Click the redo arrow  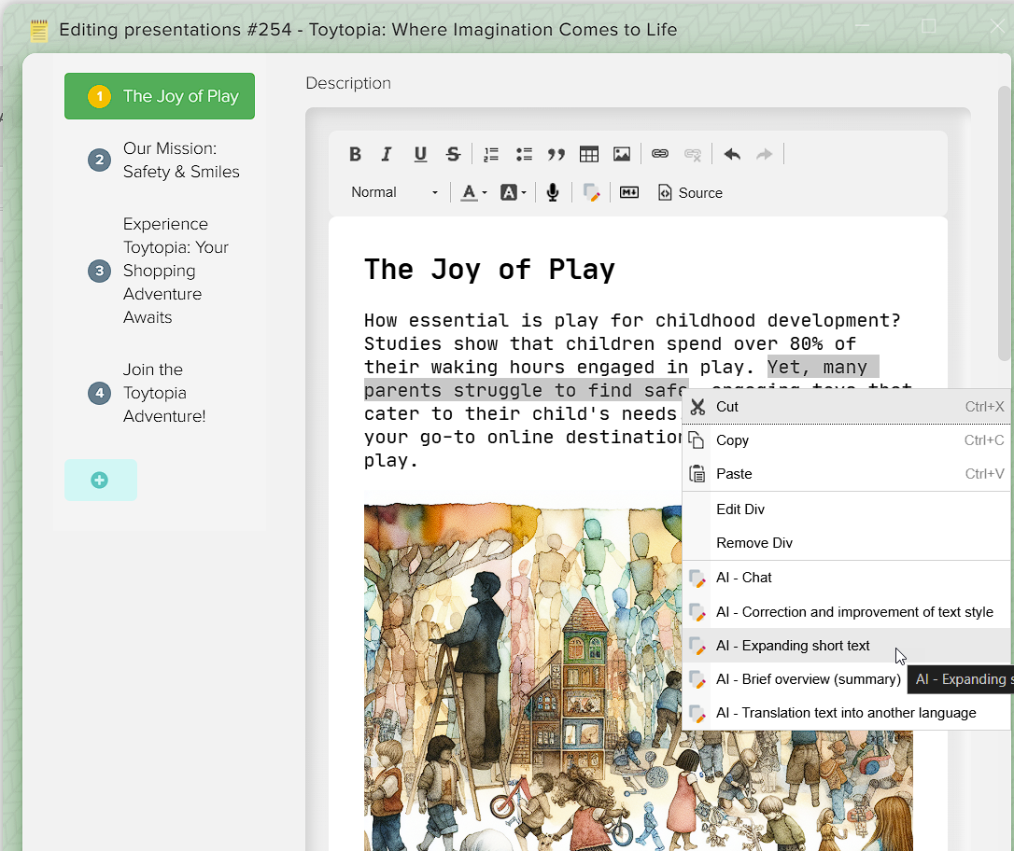[765, 155]
